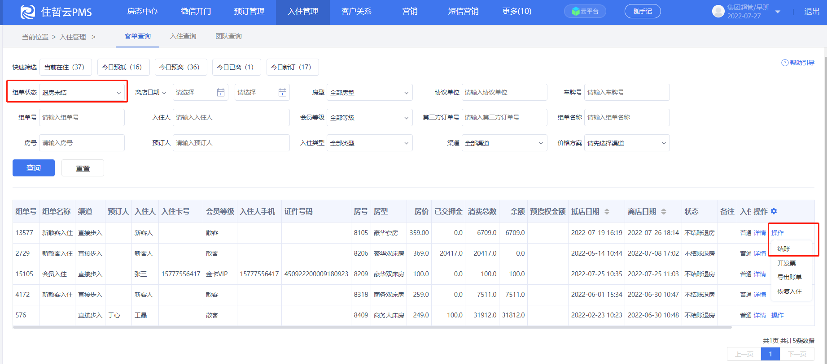Open the calendar icon of the end date field

(282, 92)
